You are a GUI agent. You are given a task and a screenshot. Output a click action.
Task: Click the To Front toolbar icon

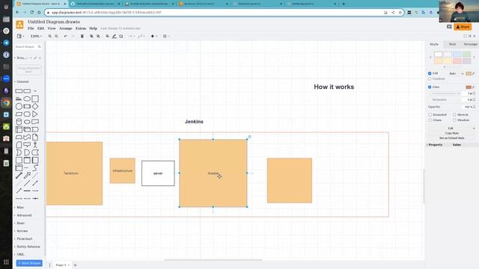point(91,37)
